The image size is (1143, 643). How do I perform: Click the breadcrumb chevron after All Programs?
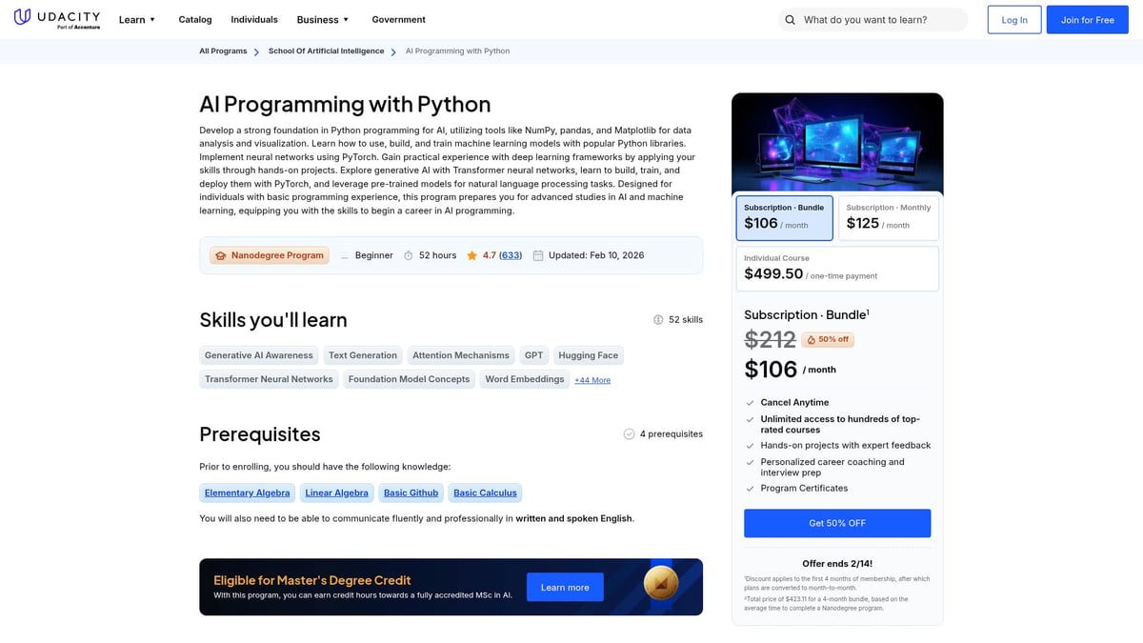point(257,51)
